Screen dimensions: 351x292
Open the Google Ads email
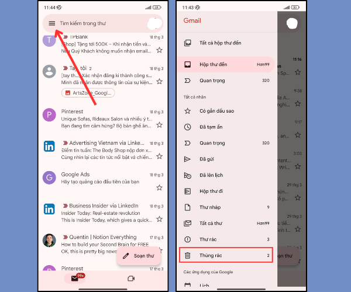(x=103, y=181)
